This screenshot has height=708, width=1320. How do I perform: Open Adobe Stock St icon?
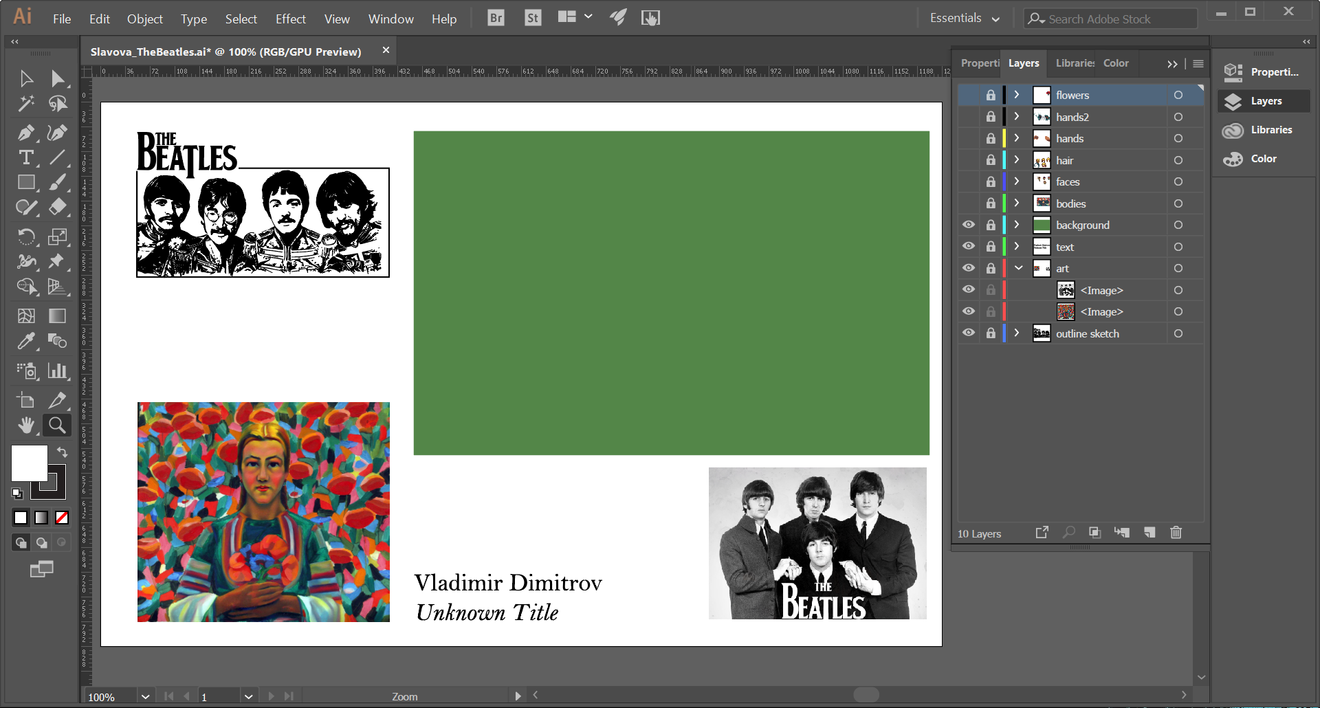(x=533, y=18)
